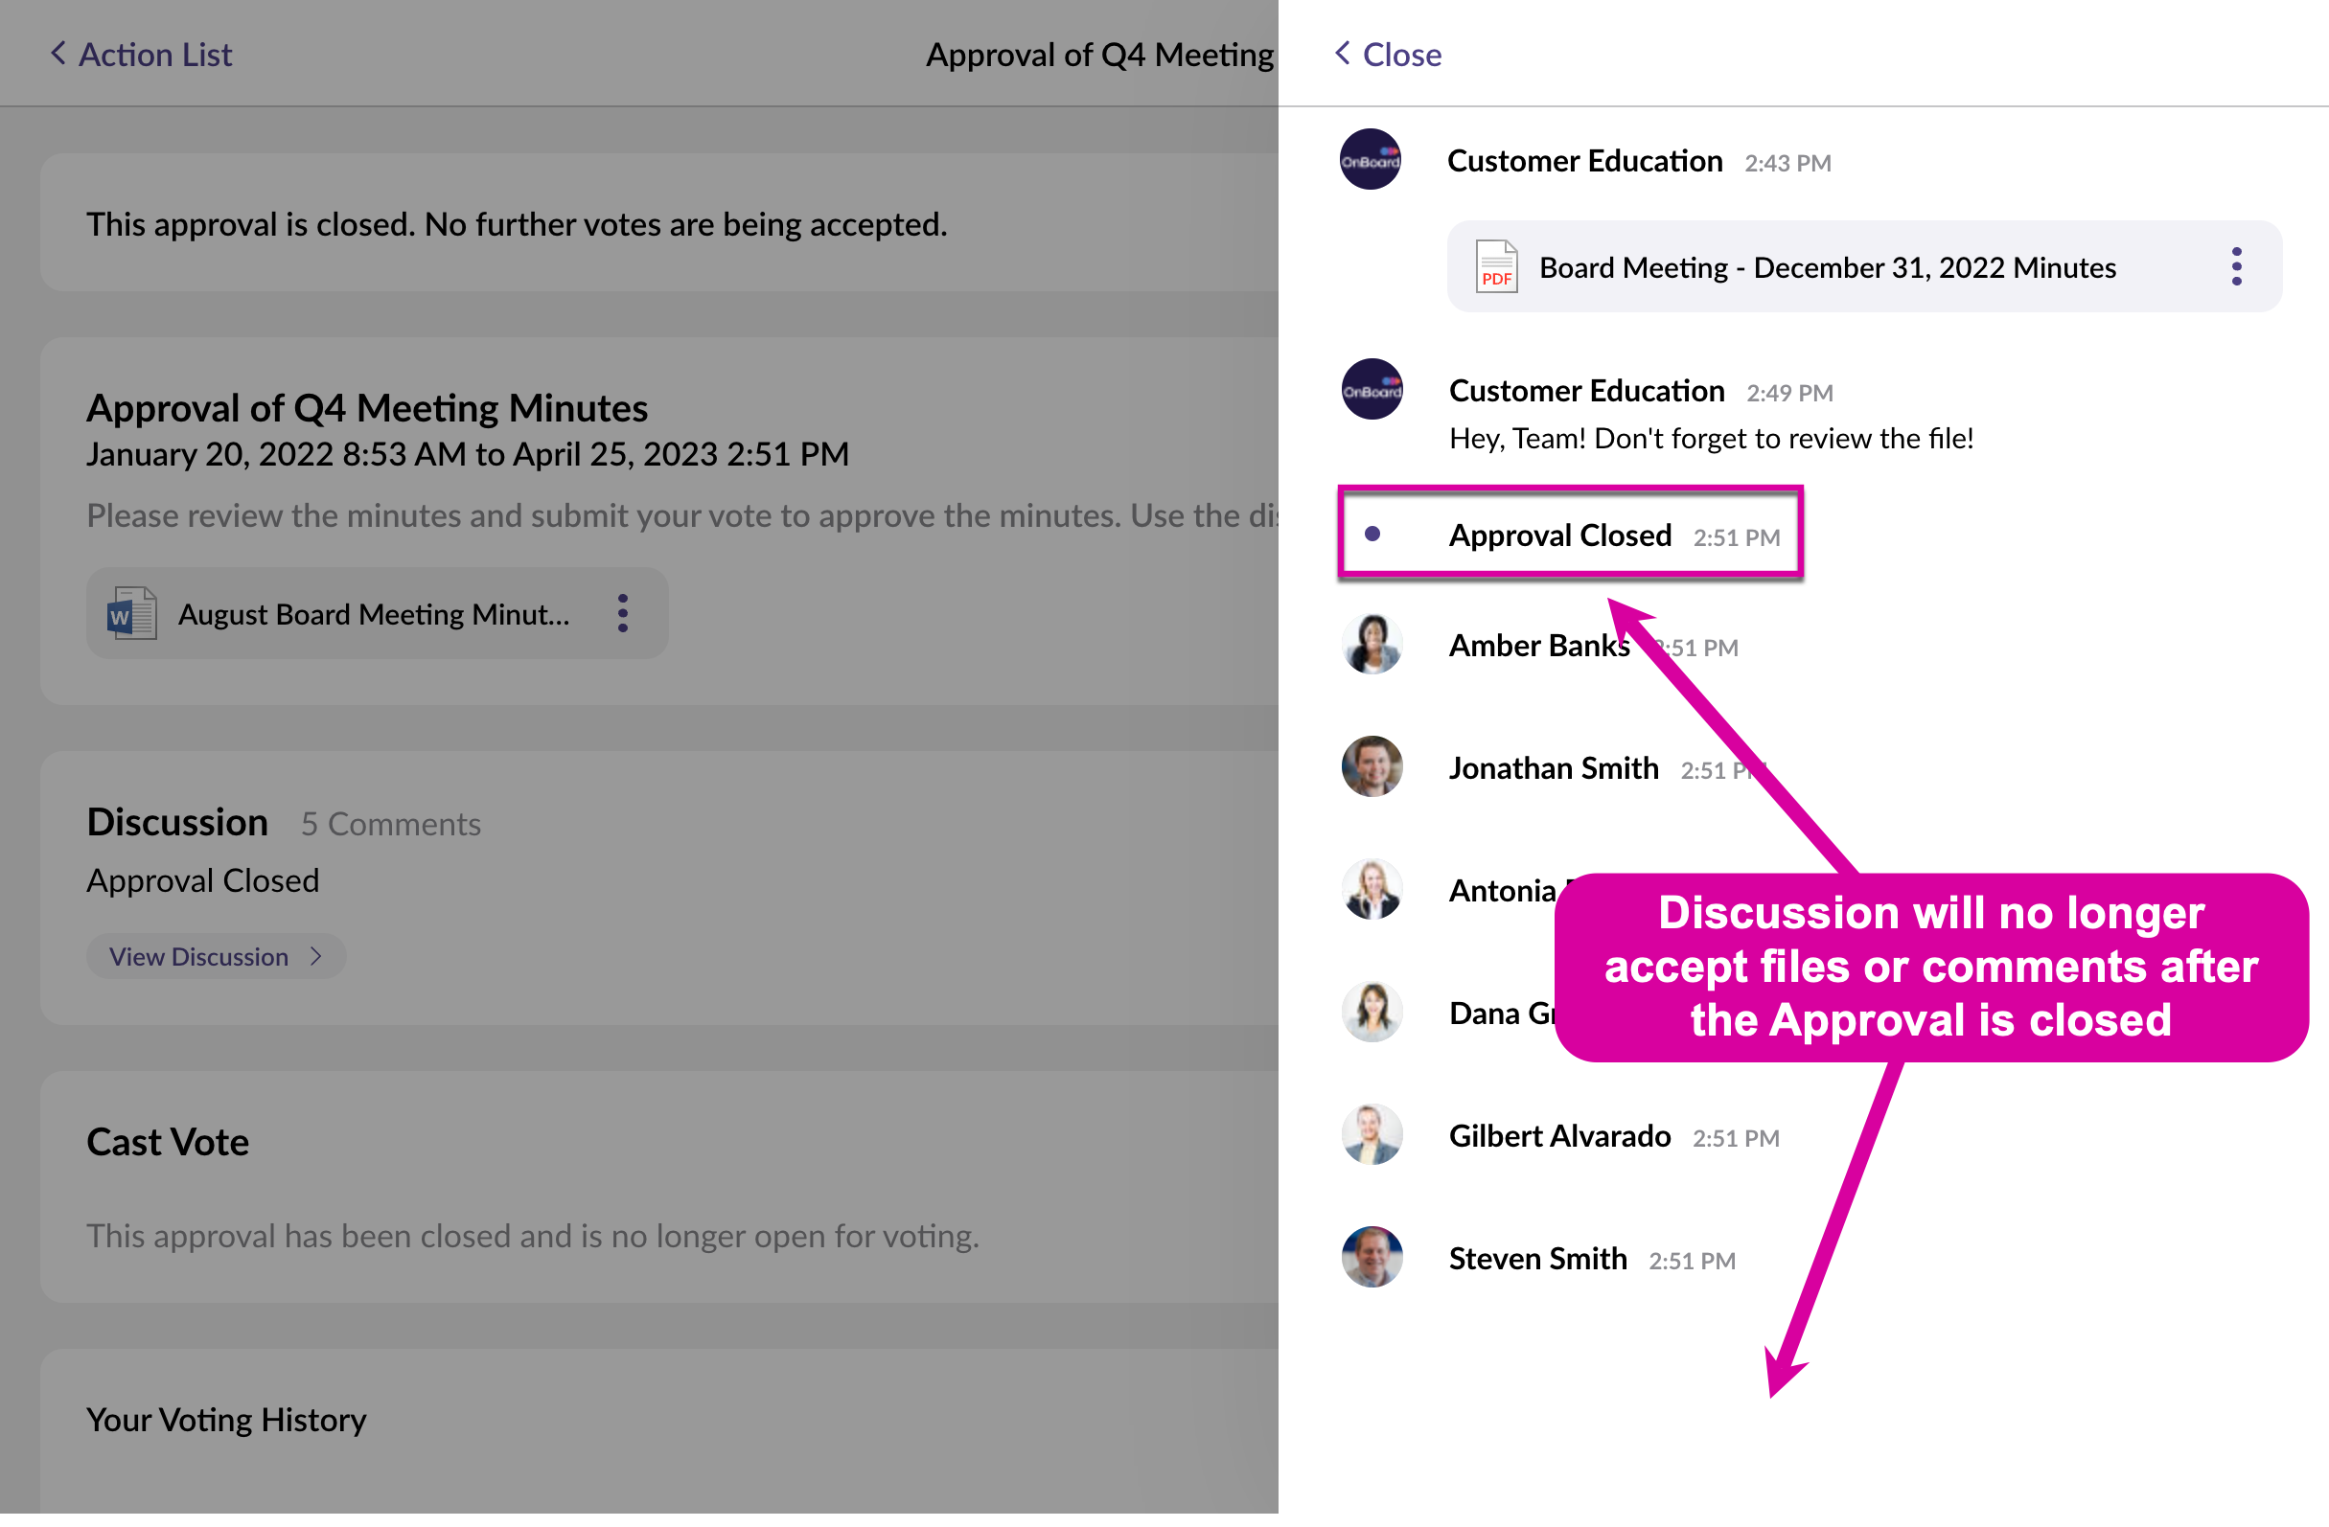Click Steven Smith's profile photo
The height and width of the screenshot is (1527, 2329).
point(1372,1257)
